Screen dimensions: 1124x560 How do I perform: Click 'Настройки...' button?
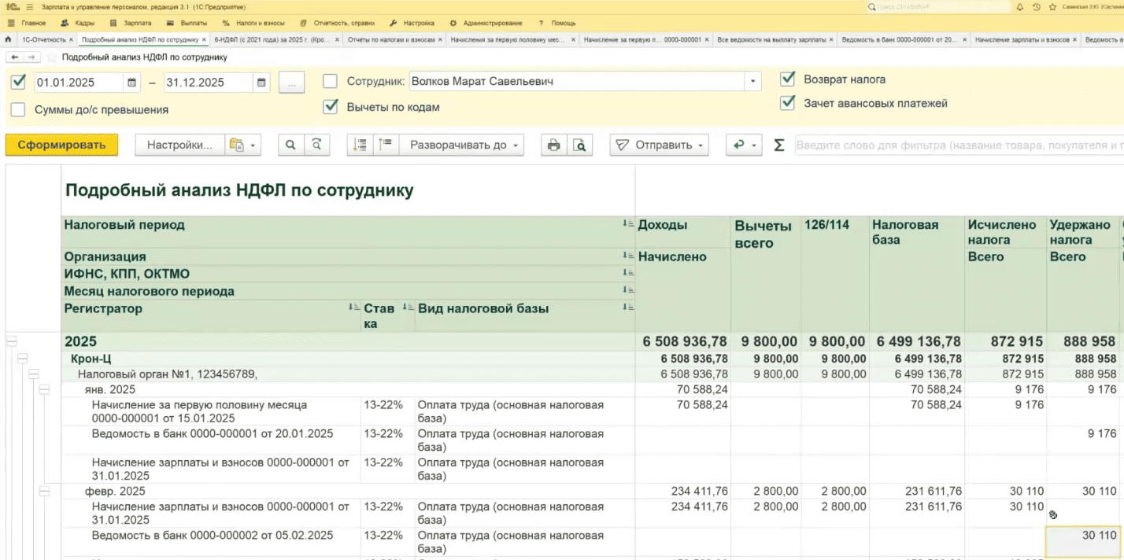point(179,145)
